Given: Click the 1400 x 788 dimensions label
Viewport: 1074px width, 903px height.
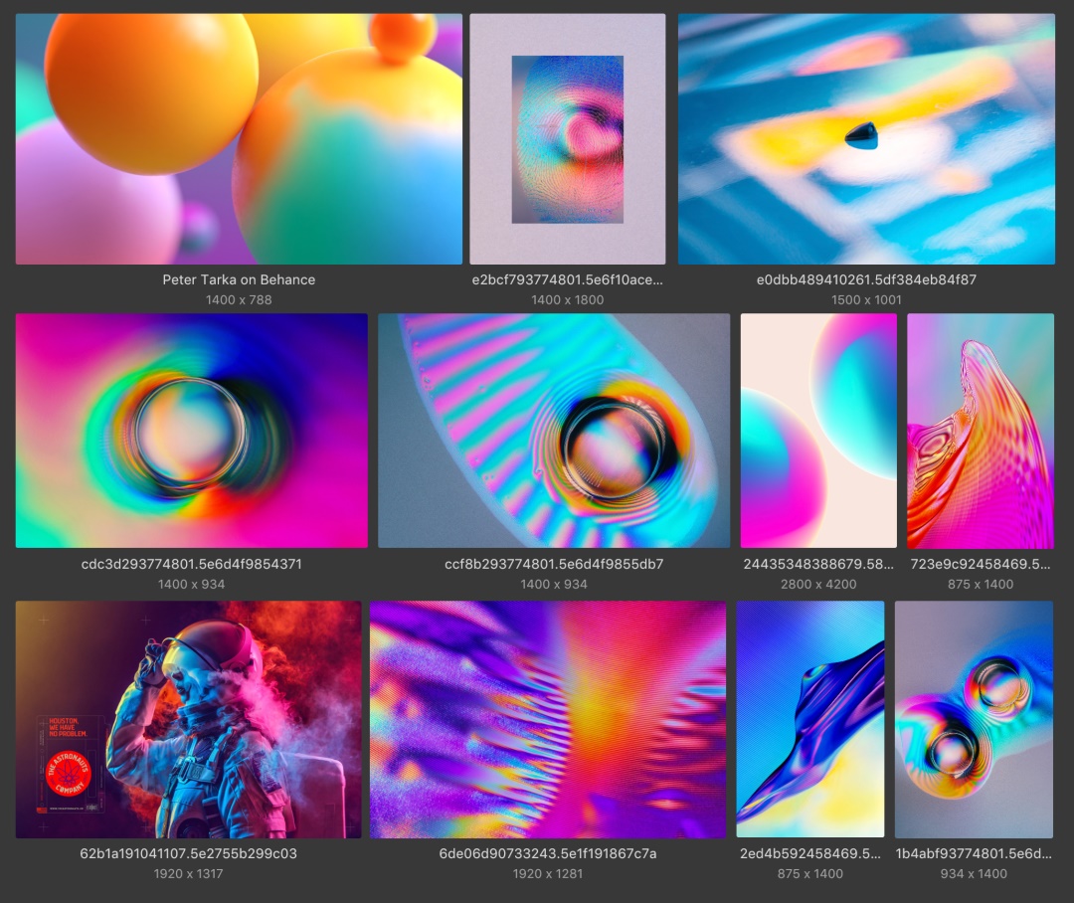Looking at the screenshot, I should click(x=239, y=300).
